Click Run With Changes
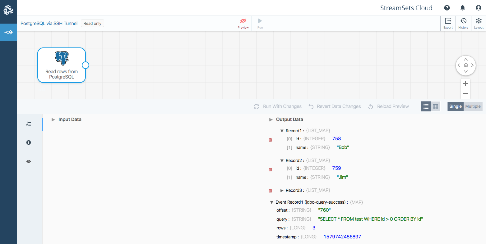This screenshot has height=244, width=486. [x=278, y=106]
